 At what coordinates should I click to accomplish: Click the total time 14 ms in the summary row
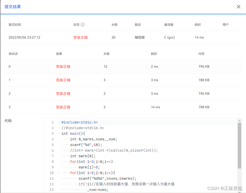point(199,38)
